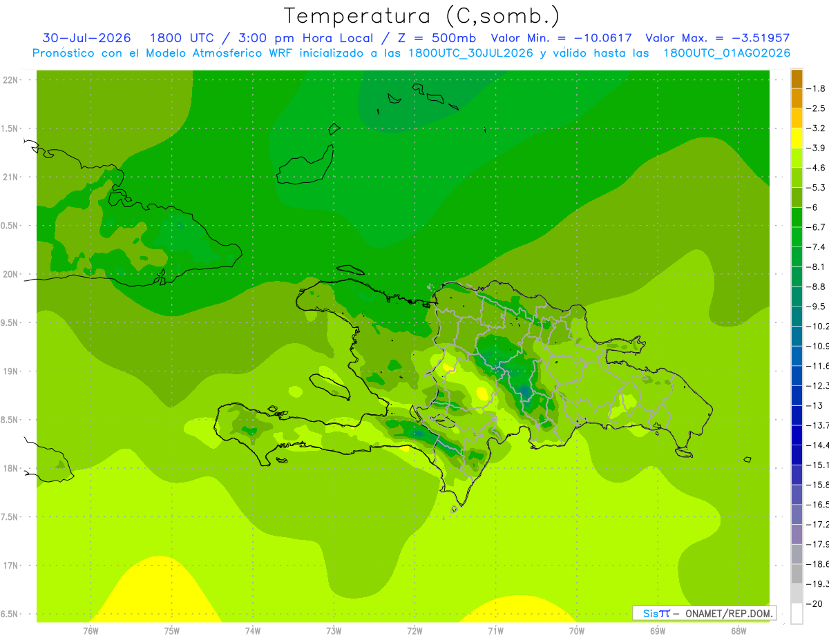The height and width of the screenshot is (640, 829).
Task: Click the init time "1800UTC_30JUL2026"
Action: pos(470,53)
